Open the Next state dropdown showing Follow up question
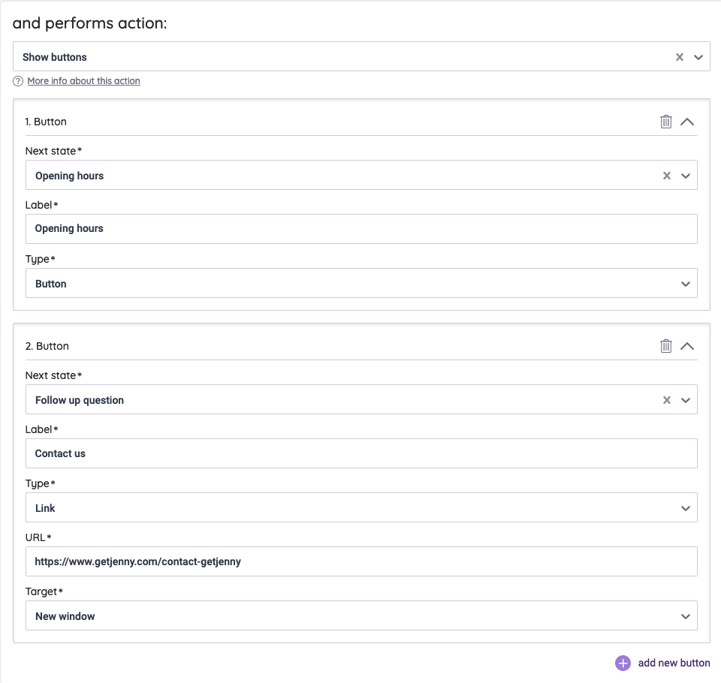 (x=684, y=399)
